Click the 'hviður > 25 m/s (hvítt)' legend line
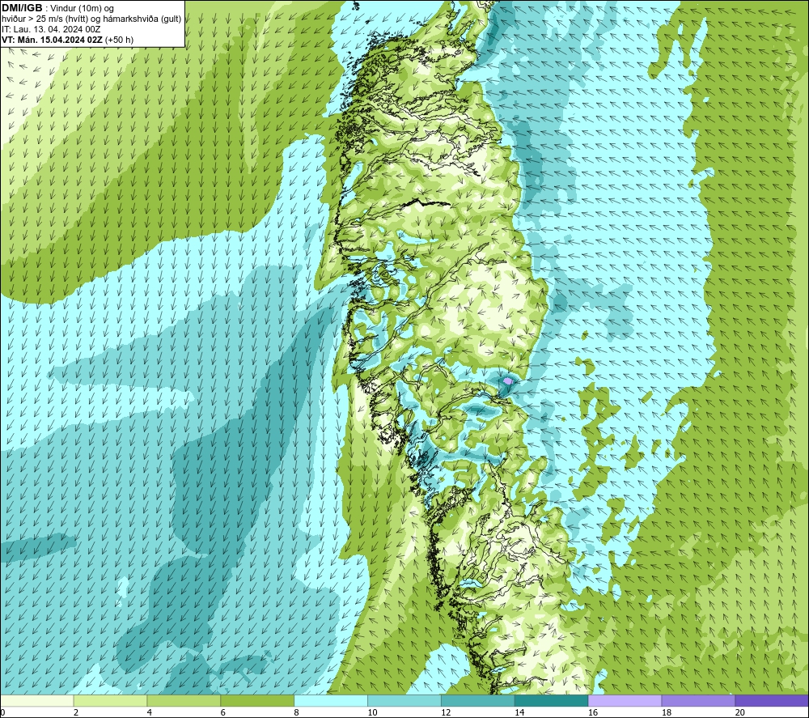 (91, 19)
